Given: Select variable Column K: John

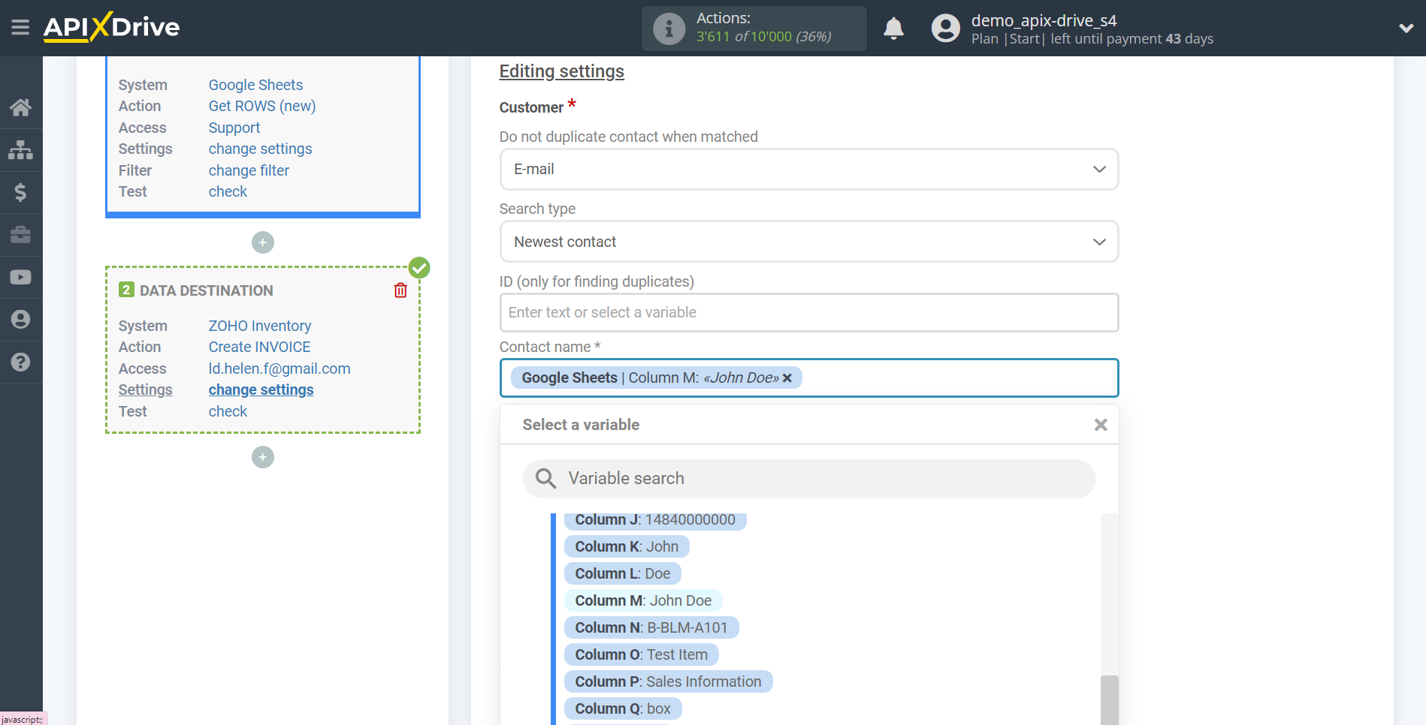Looking at the screenshot, I should pos(627,547).
